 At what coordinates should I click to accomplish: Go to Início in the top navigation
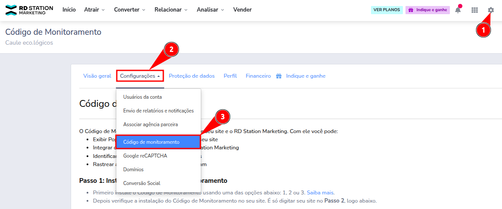click(x=69, y=9)
